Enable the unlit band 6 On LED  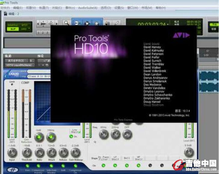tap(162, 166)
